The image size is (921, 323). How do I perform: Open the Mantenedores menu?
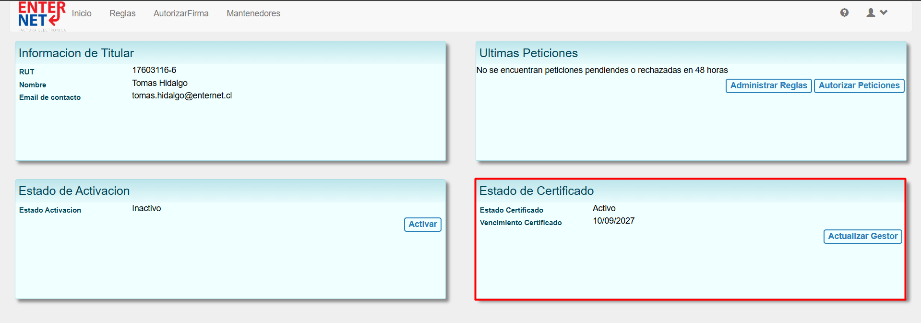click(x=253, y=13)
